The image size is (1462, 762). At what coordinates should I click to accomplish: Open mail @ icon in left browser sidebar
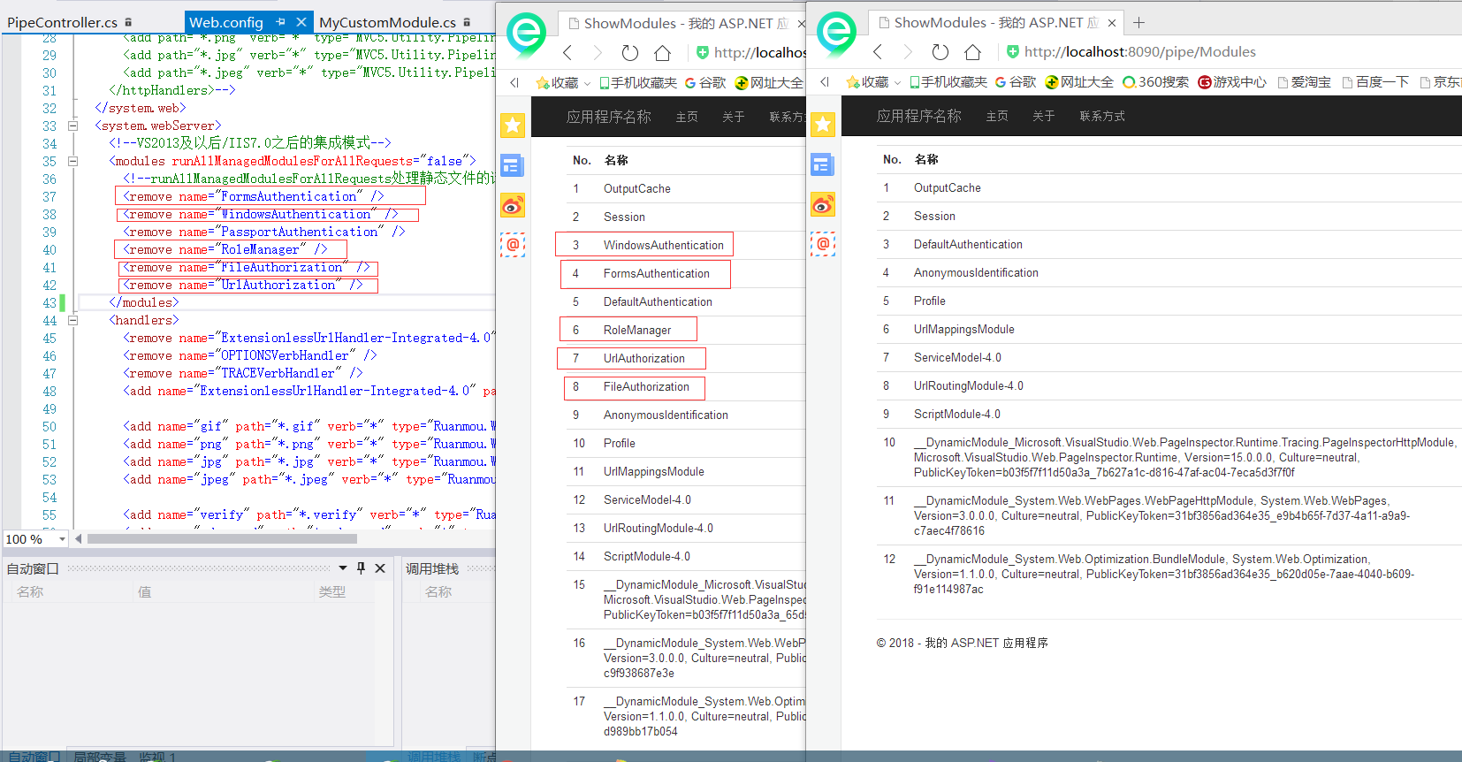[513, 244]
